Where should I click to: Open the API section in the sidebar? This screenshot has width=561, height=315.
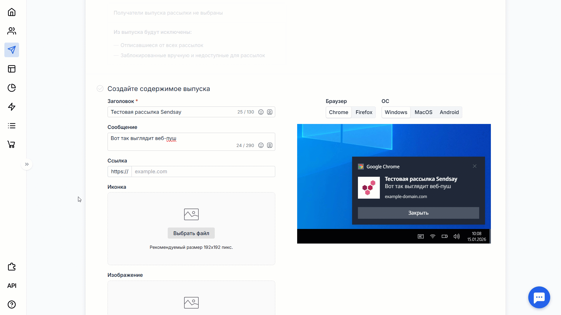12,286
